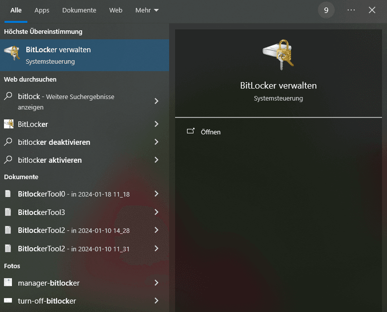Click BitLocker verwalten title in preview pane

(278, 86)
